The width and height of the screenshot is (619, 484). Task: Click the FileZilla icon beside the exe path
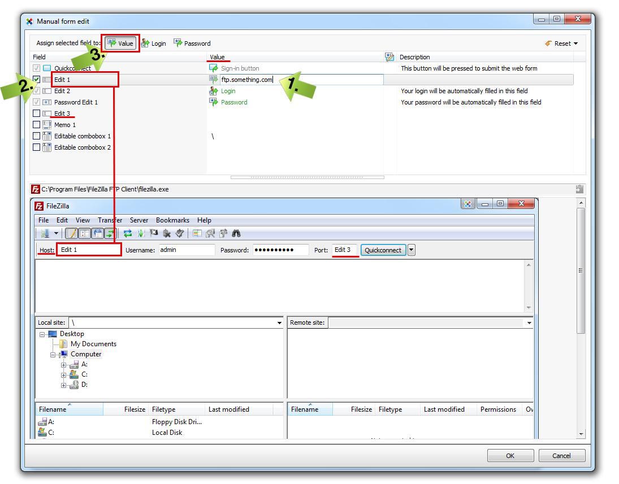[36, 189]
